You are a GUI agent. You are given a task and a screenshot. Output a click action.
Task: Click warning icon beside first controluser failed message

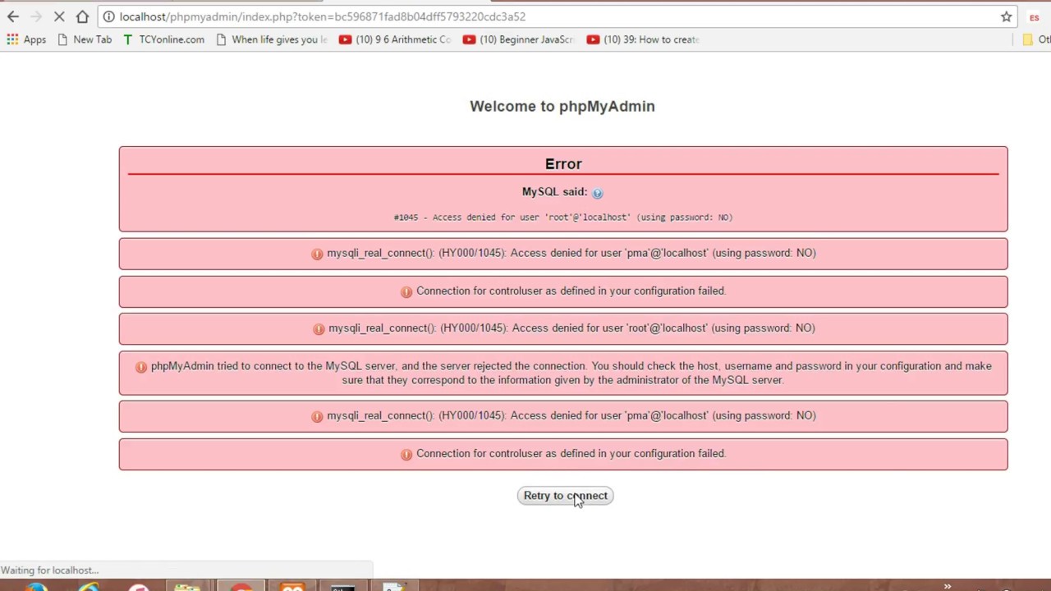[406, 291]
